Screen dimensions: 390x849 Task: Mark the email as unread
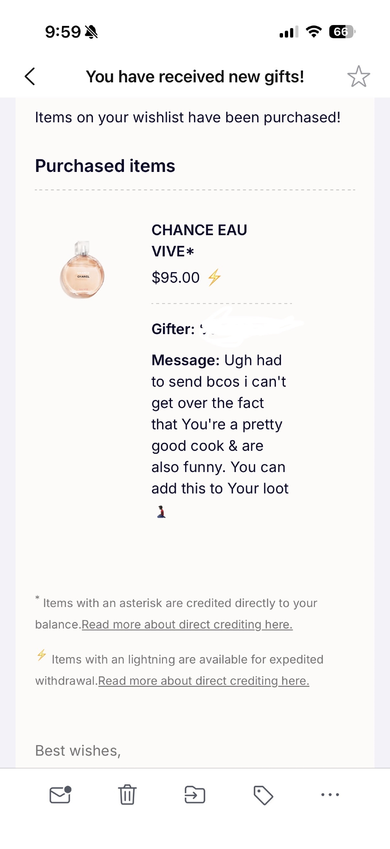coord(60,795)
